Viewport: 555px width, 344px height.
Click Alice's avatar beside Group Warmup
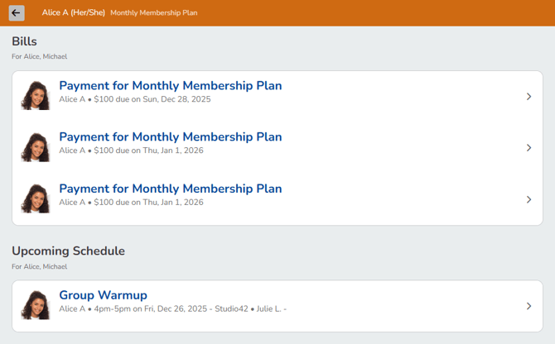(36, 305)
